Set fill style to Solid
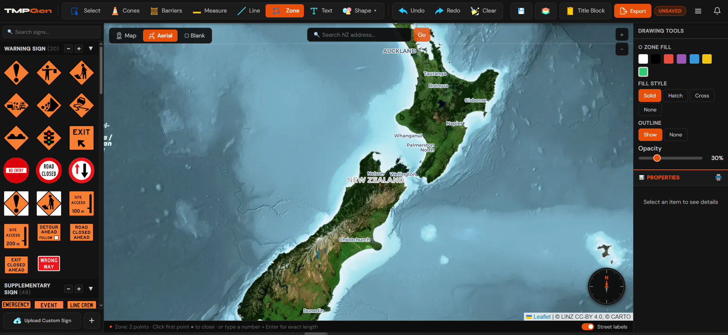728x335 pixels. coord(649,96)
